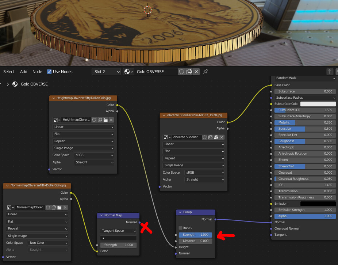The height and width of the screenshot is (265, 338).
Task: Adjust Bump node Strength slider
Action: click(x=195, y=235)
